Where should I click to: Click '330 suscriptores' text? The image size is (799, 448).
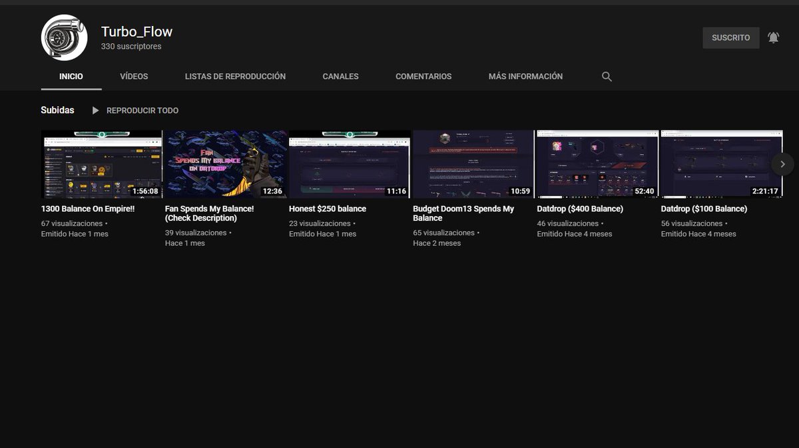(x=131, y=47)
